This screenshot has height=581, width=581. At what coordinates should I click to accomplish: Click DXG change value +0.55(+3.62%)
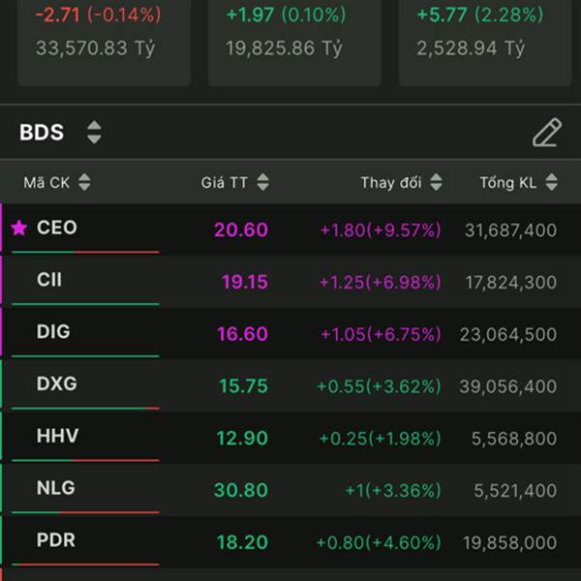tap(379, 385)
